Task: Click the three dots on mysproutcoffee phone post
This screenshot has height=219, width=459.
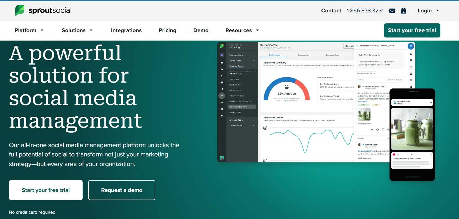Action: 431,102
